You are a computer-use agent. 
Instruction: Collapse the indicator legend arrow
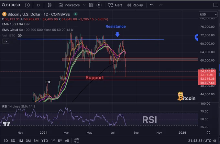pos(5,41)
